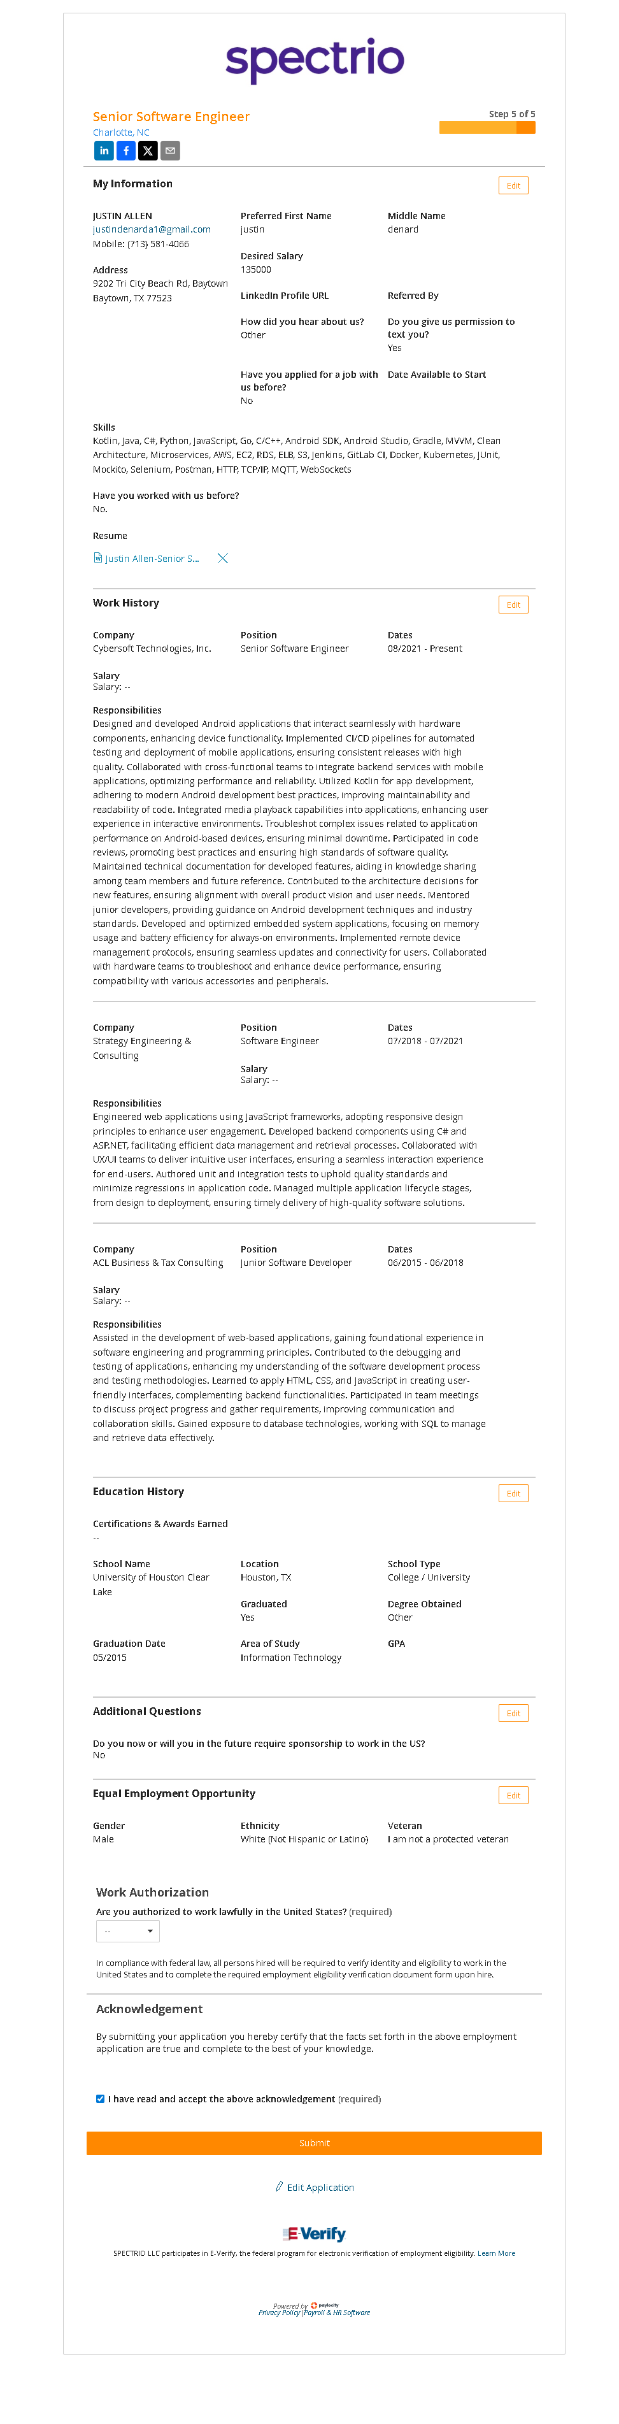Click the E-Verify logo
This screenshot has height=2424, width=619.
click(x=314, y=2233)
